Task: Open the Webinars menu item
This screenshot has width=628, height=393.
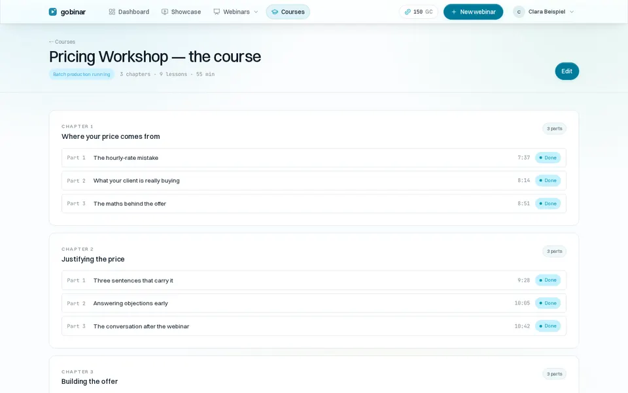Action: point(236,12)
